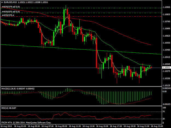Image resolution: width=171 pixels, height=128 pixels.
Task: Select stop loss label #45762379 sl
Action: pos(8,15)
